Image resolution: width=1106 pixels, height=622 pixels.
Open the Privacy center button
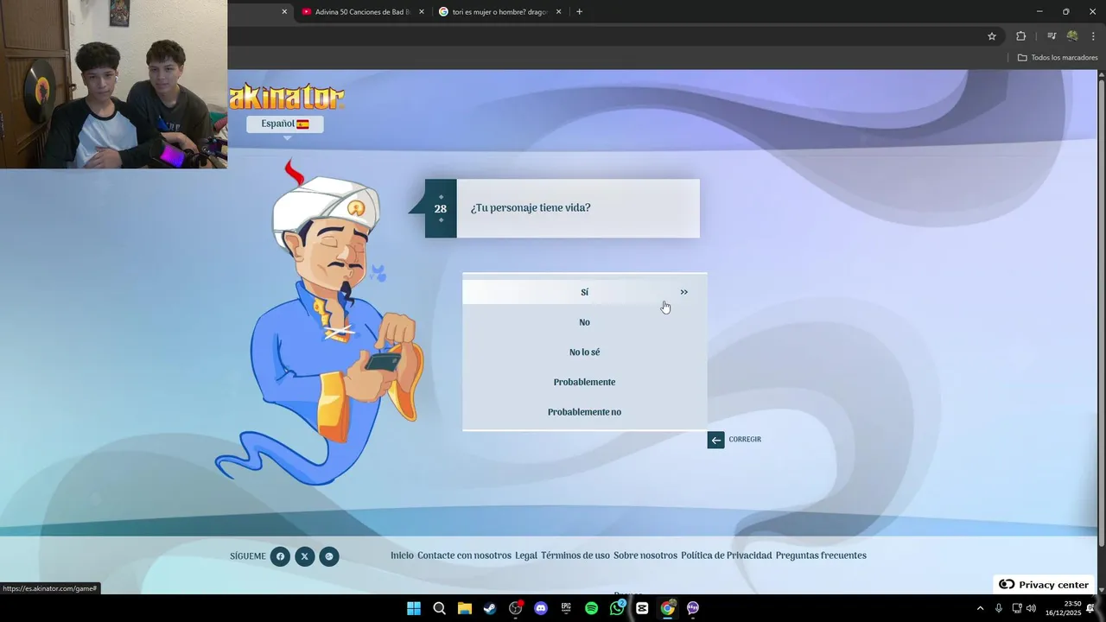pos(1044,585)
